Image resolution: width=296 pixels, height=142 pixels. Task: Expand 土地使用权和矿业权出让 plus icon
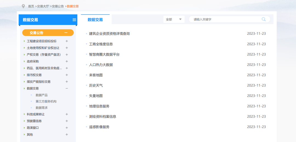[67, 48]
